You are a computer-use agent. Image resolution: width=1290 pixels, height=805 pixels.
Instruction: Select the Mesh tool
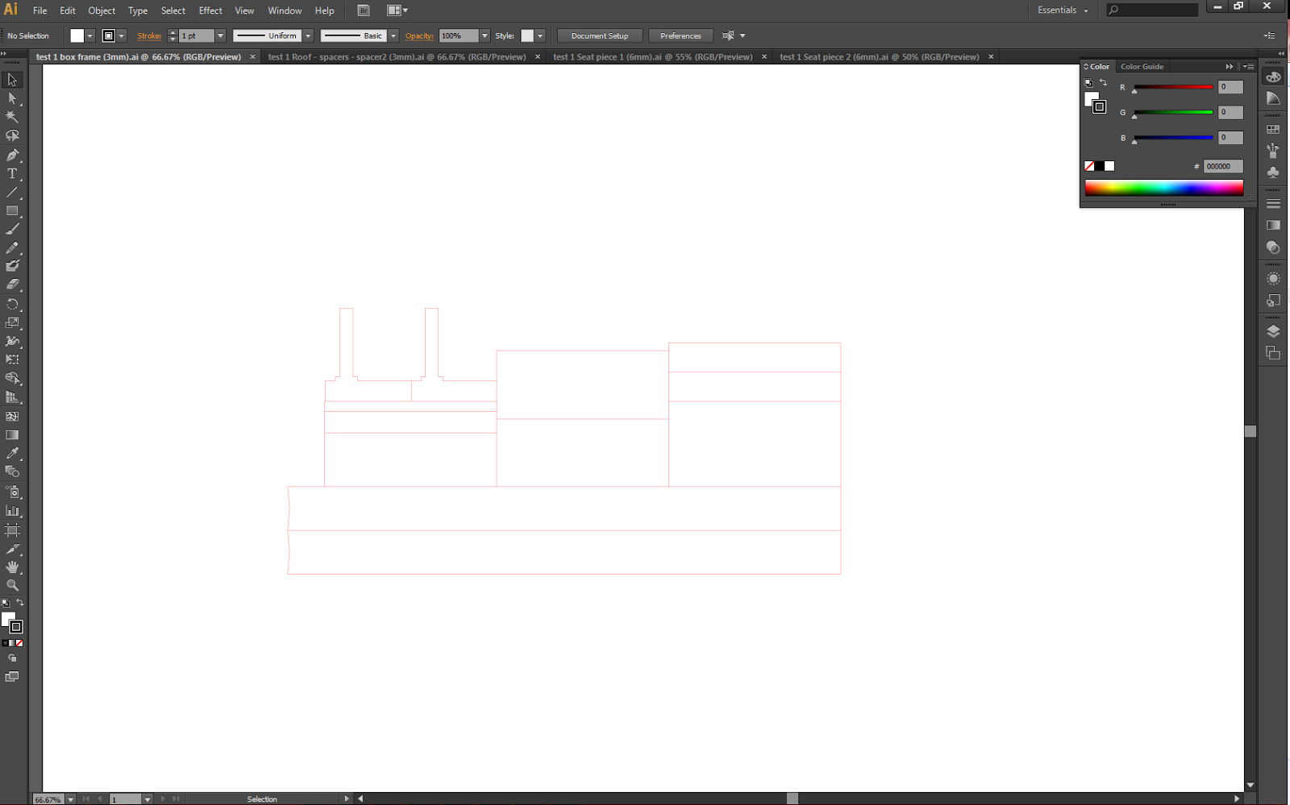click(12, 417)
